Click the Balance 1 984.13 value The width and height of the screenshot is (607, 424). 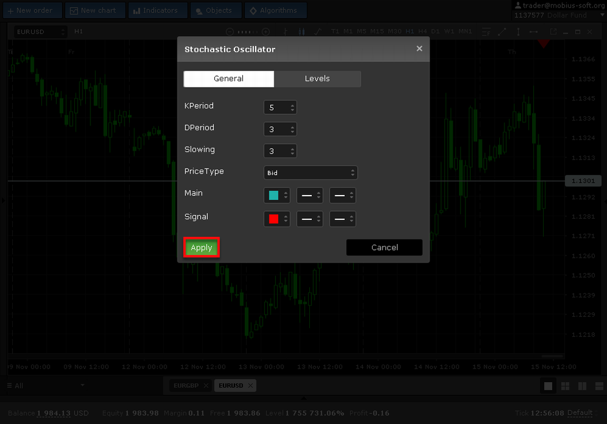(54, 413)
